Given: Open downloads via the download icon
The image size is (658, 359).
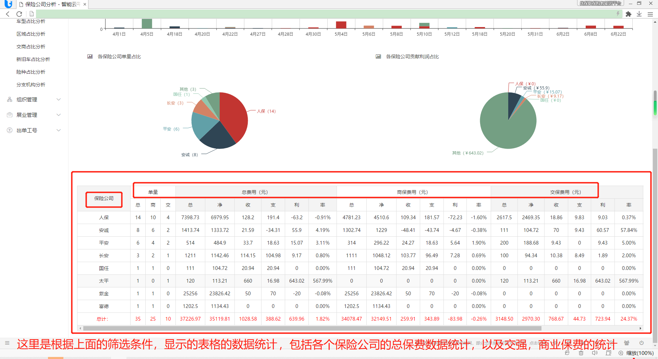Looking at the screenshot, I should coord(639,14).
